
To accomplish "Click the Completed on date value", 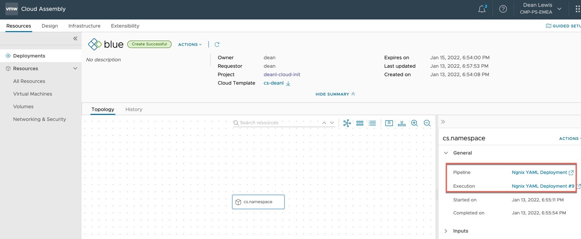I will (x=539, y=213).
